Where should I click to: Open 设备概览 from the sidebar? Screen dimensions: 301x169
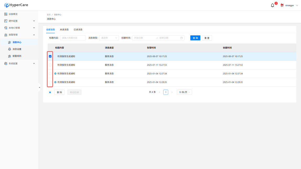point(13,14)
